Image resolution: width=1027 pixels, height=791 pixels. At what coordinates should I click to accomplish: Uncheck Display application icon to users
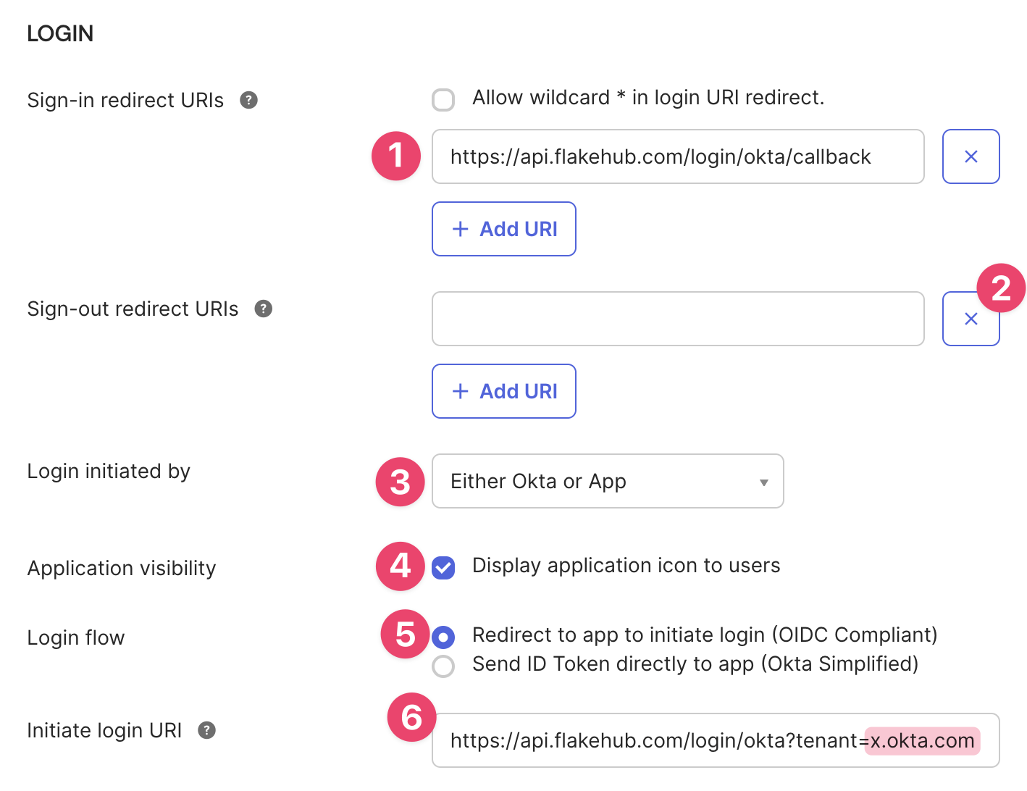(443, 567)
